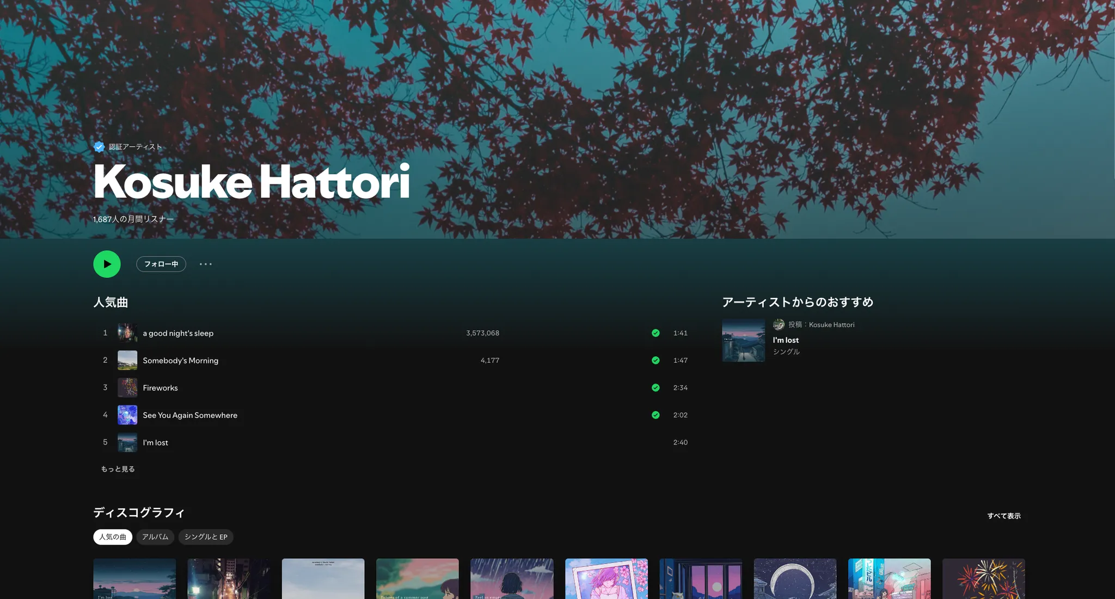
Task: Unsave "Fireworks" using its green check icon
Action: [x=655, y=387]
